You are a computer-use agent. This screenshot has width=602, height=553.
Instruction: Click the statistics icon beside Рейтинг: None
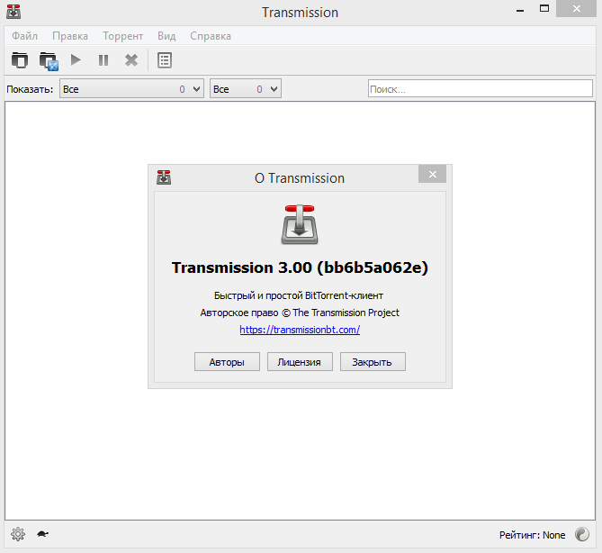coord(582,534)
